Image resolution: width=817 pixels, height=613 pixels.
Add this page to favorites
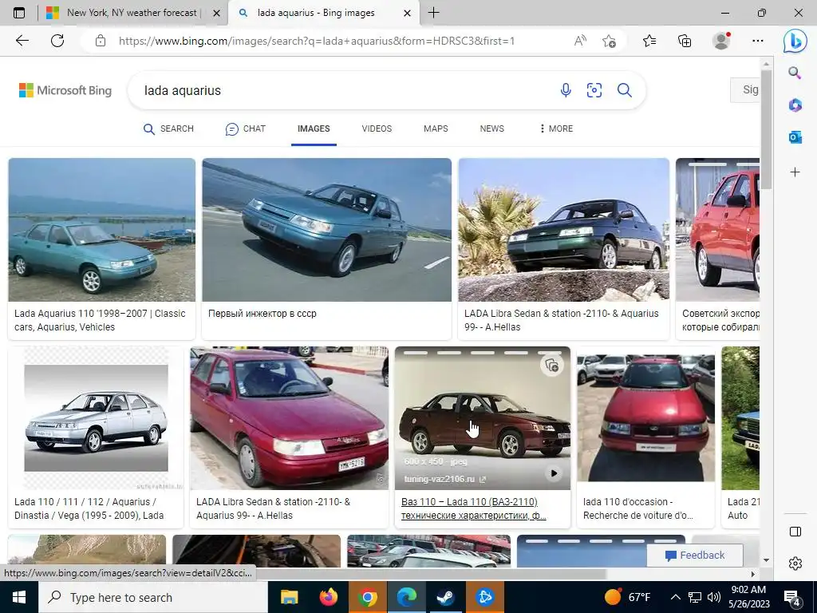pyautogui.click(x=609, y=41)
